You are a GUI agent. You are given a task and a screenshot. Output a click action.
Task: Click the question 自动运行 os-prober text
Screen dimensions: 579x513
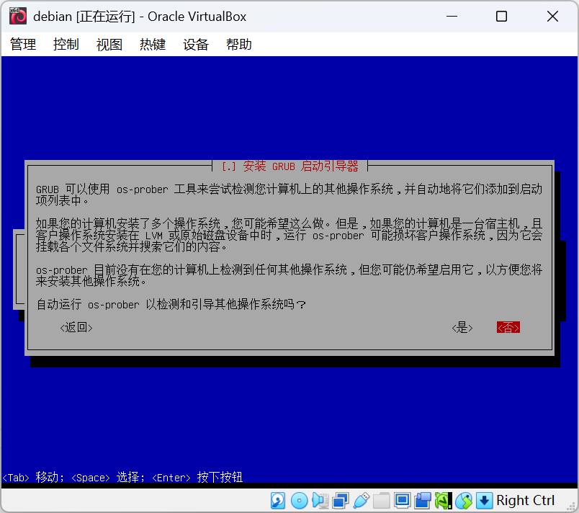[x=171, y=304]
